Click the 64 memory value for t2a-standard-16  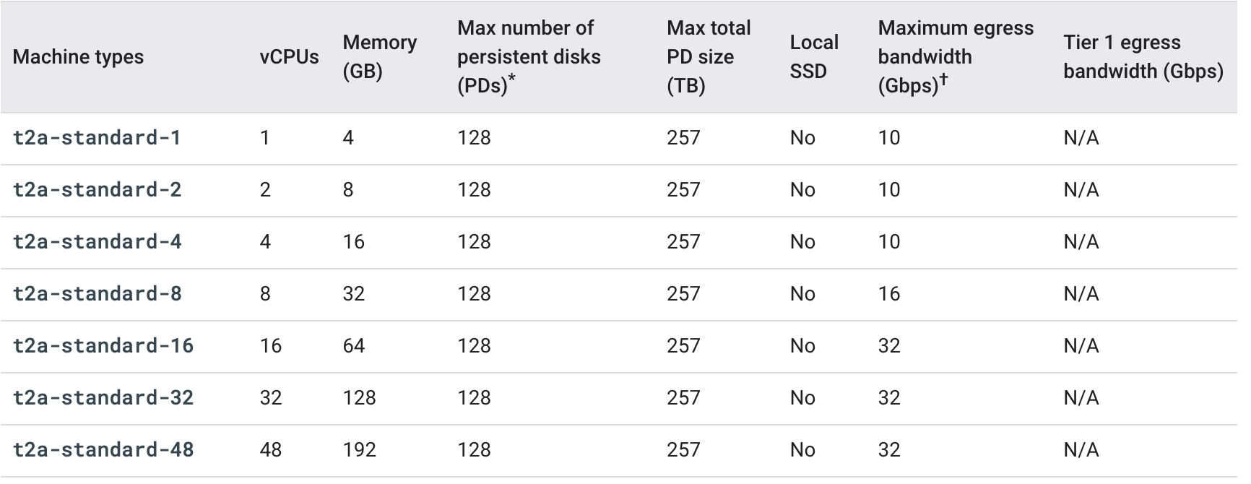(353, 346)
